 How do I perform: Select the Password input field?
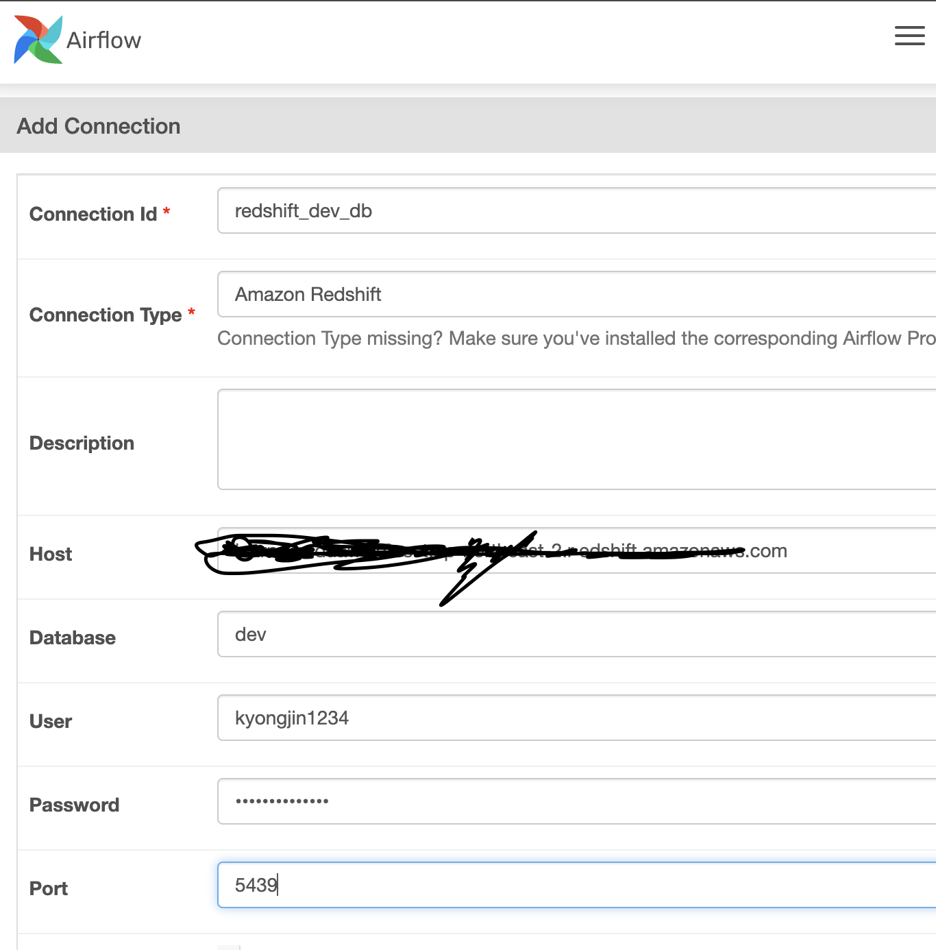click(577, 801)
